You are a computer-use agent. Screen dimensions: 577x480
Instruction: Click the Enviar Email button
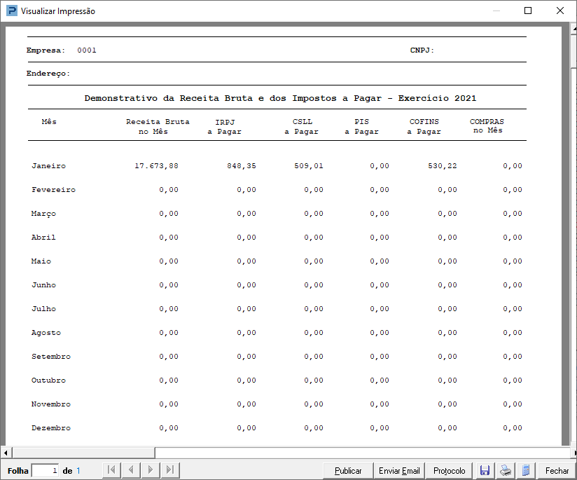pos(399,470)
